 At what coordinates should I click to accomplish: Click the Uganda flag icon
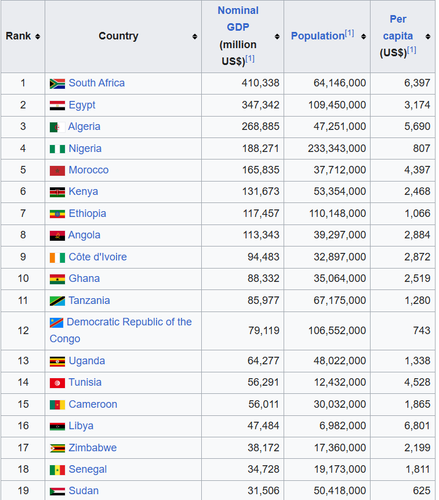(x=57, y=361)
